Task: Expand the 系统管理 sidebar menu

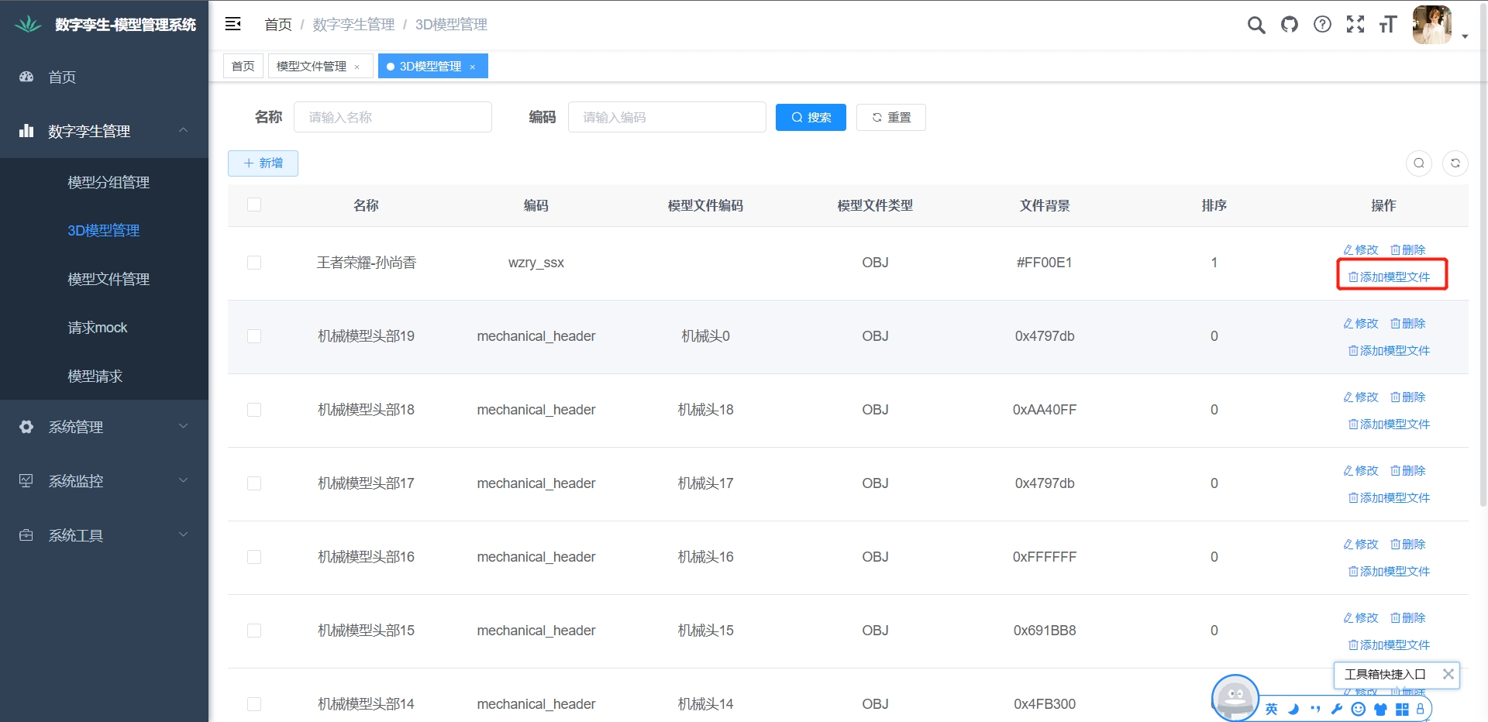Action: pos(104,427)
